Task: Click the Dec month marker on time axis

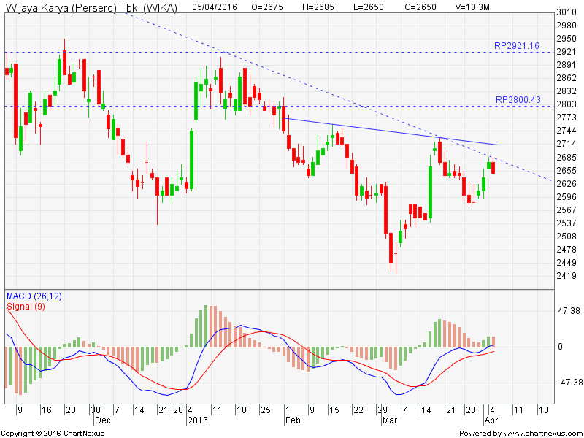Action: (x=101, y=421)
